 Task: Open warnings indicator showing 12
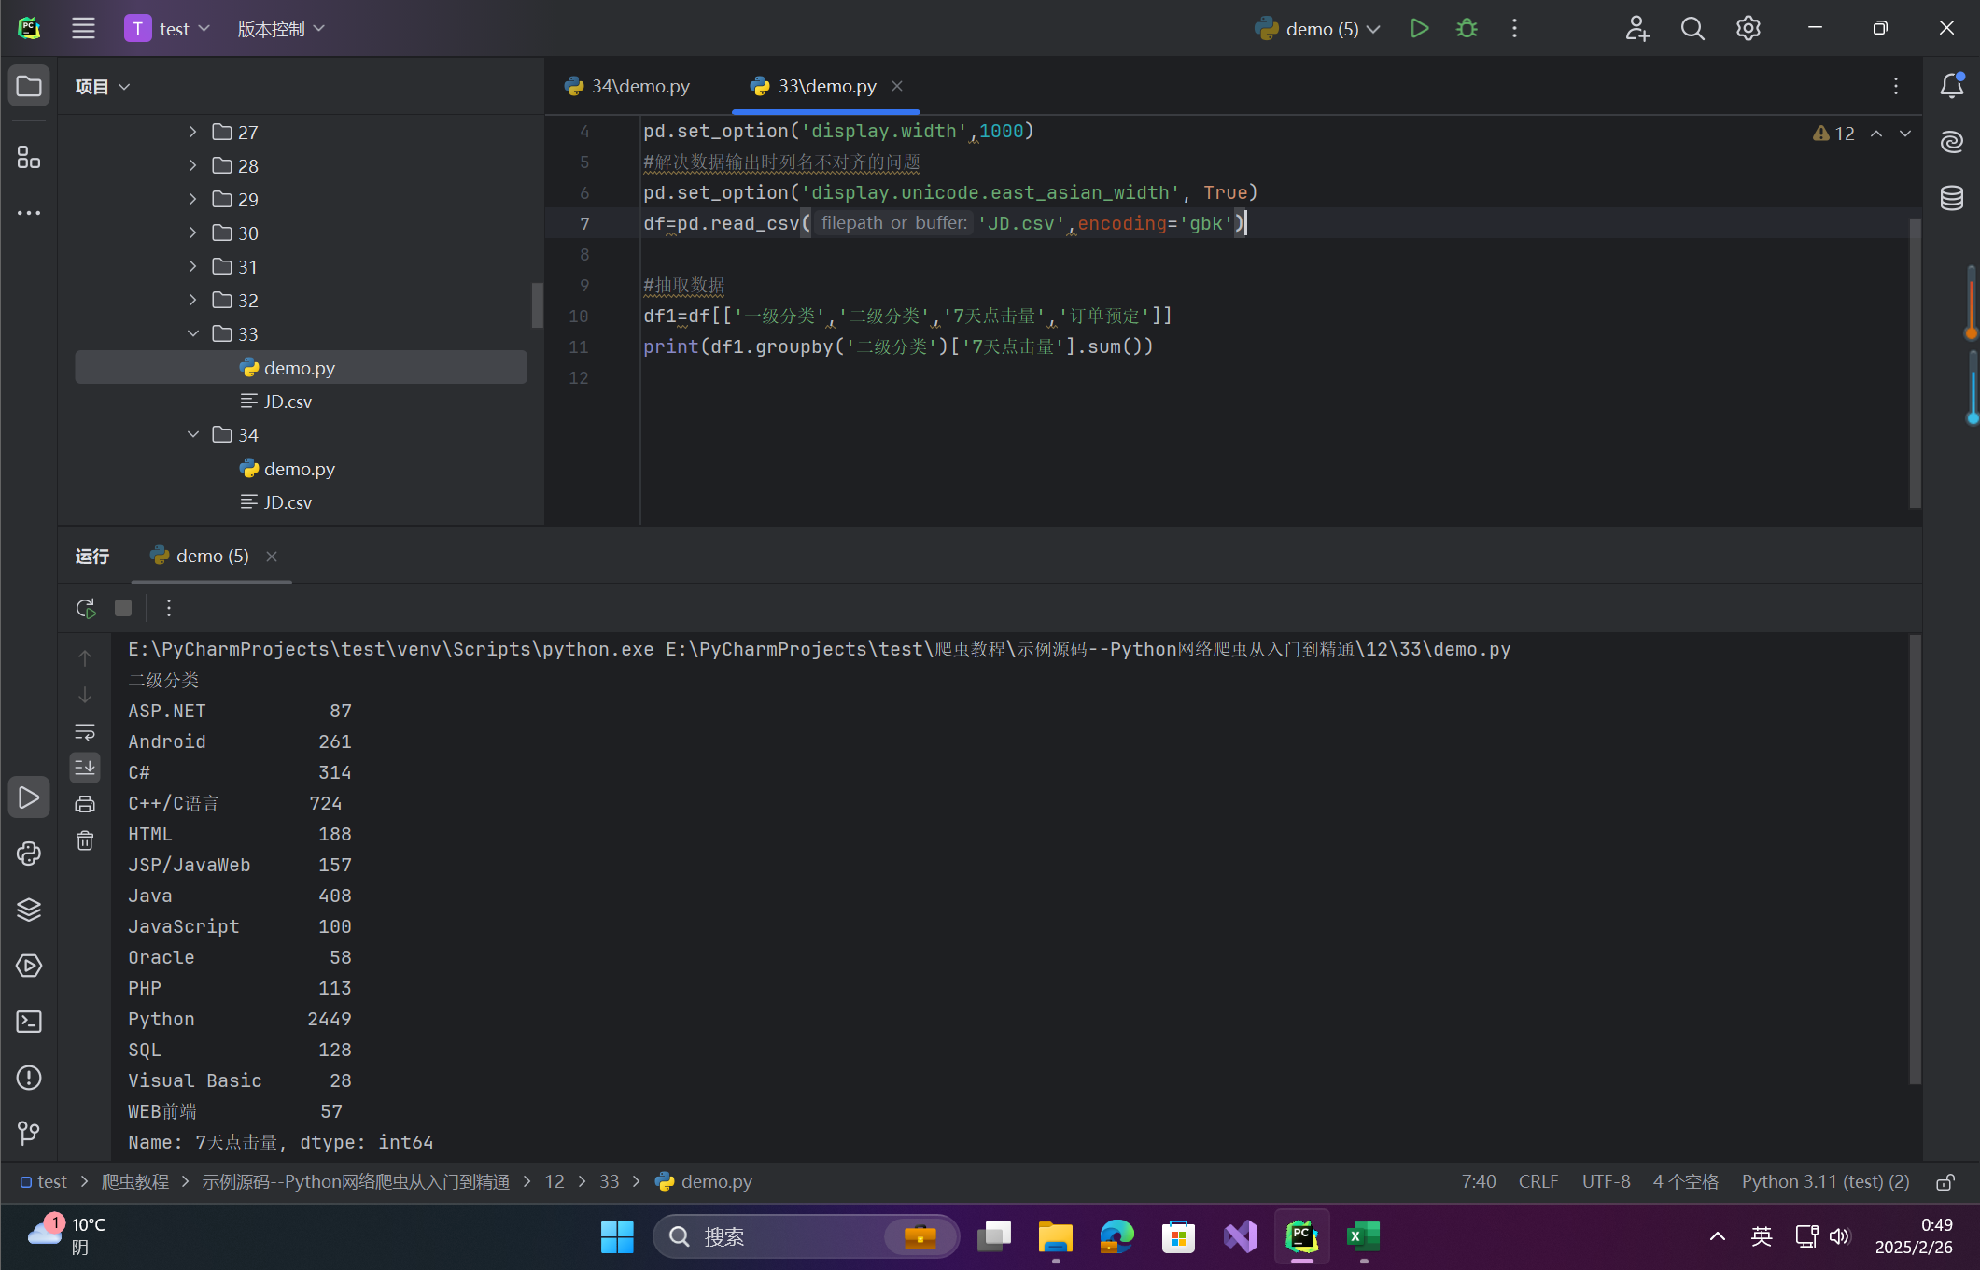tap(1833, 134)
